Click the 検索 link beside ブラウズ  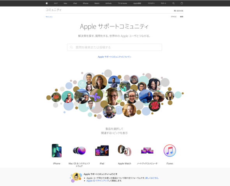click(182, 17)
